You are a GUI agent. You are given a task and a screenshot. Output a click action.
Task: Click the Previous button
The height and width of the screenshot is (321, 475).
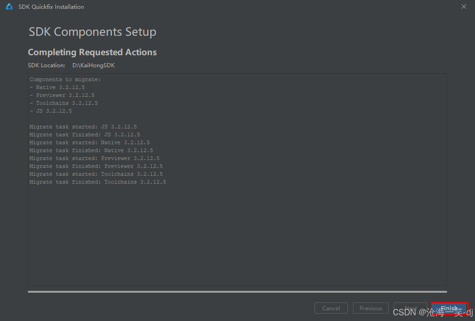[x=371, y=308]
